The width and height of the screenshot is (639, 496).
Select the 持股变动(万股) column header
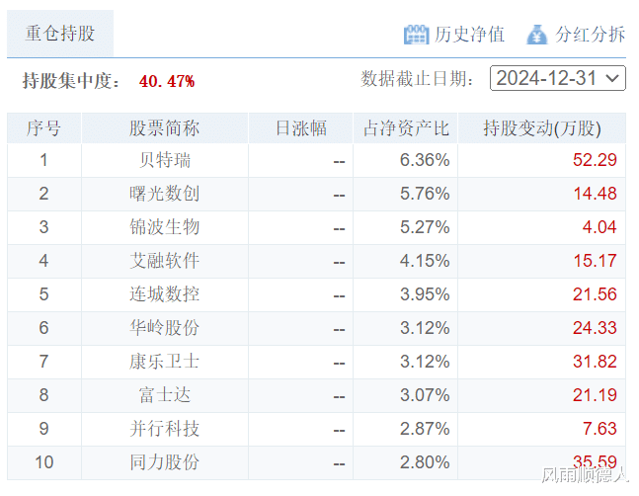[542, 128]
